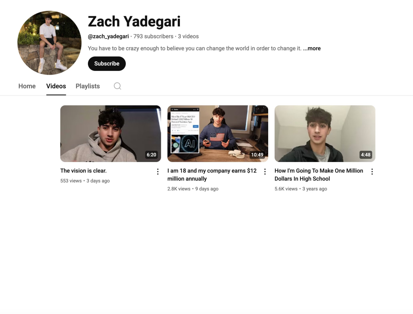Image resolution: width=413 pixels, height=314 pixels.
Task: Select the Videos tab
Action: pyautogui.click(x=56, y=86)
